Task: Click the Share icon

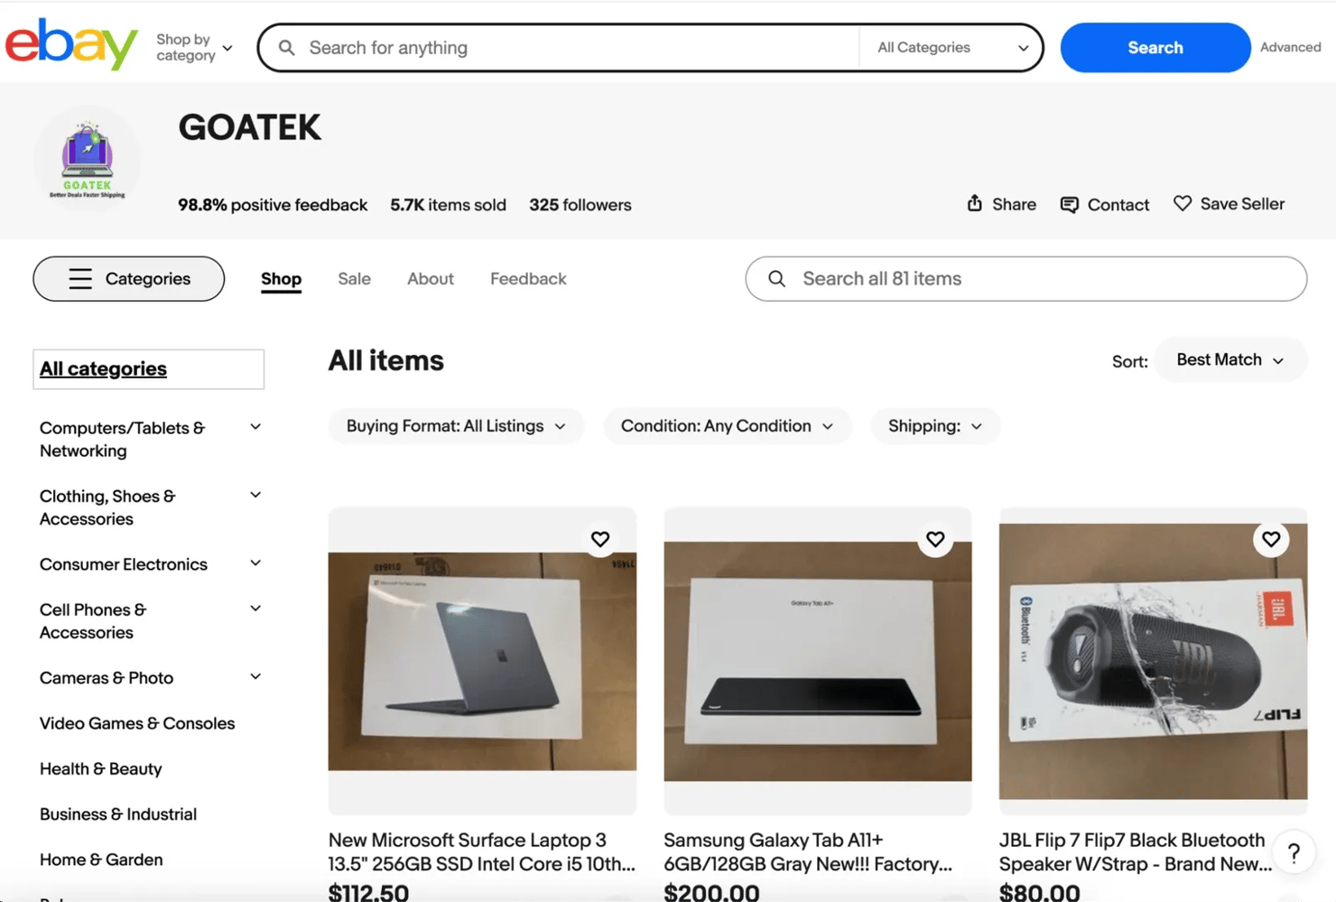Action: coord(975,204)
